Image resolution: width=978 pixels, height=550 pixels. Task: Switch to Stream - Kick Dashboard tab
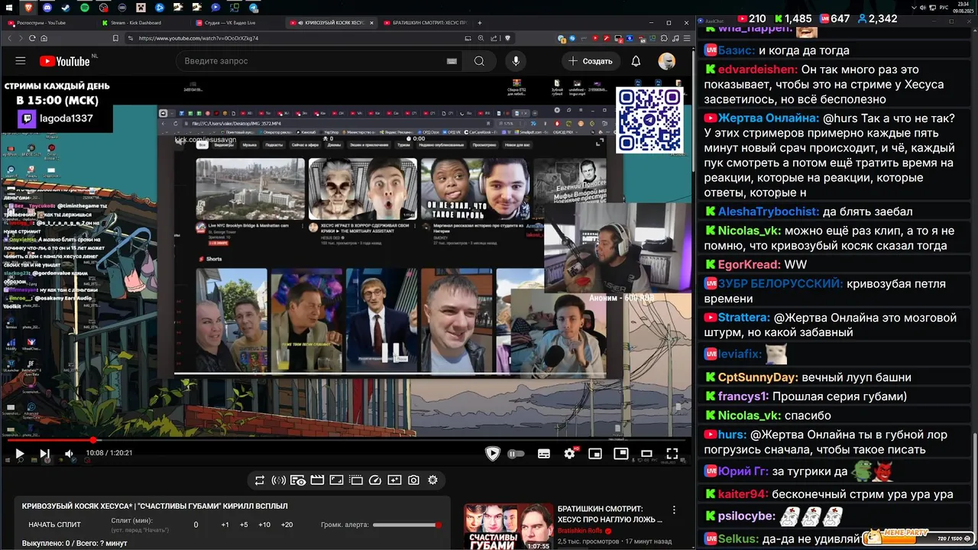click(142, 23)
